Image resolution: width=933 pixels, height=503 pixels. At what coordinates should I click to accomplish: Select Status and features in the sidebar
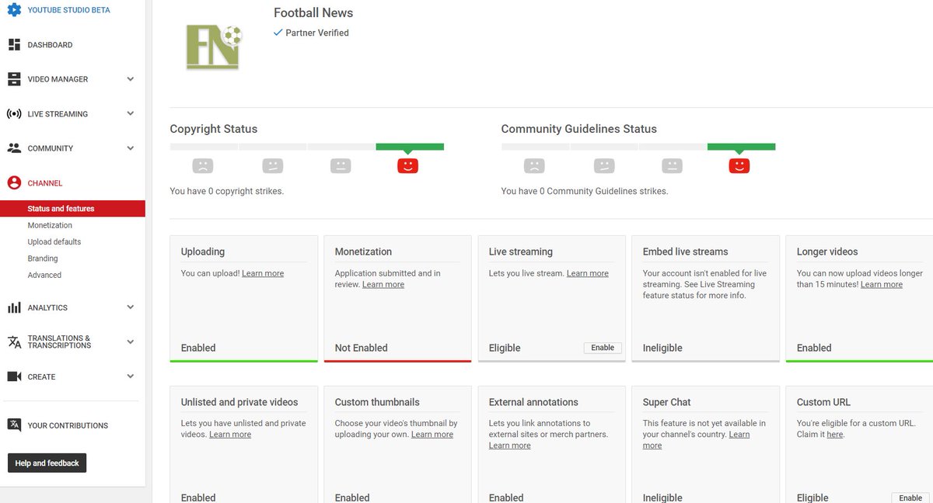pyautogui.click(x=72, y=209)
